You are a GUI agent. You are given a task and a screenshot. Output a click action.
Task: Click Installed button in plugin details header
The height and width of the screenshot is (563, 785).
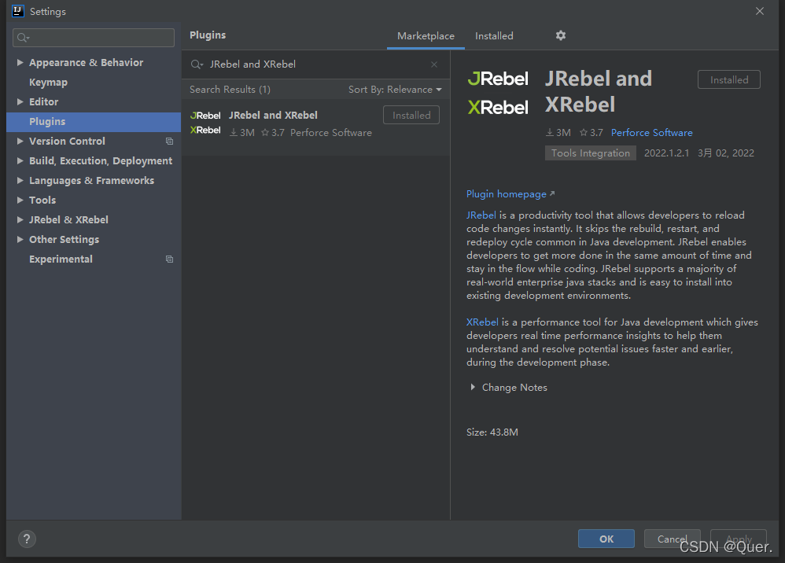729,79
